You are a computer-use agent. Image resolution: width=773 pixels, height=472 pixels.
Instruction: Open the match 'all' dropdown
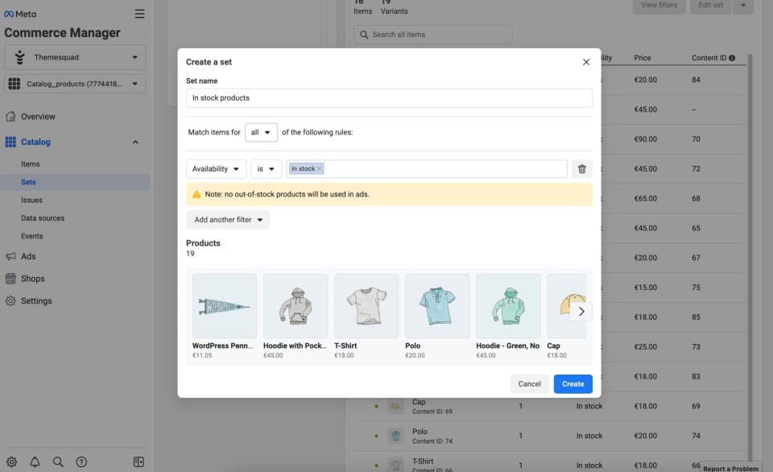(261, 132)
